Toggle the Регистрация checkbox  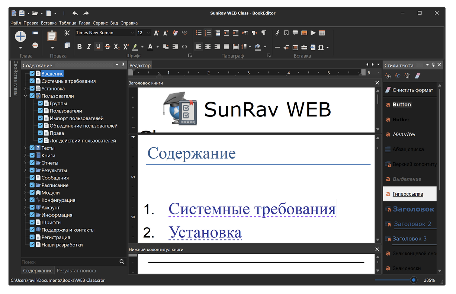point(32,237)
